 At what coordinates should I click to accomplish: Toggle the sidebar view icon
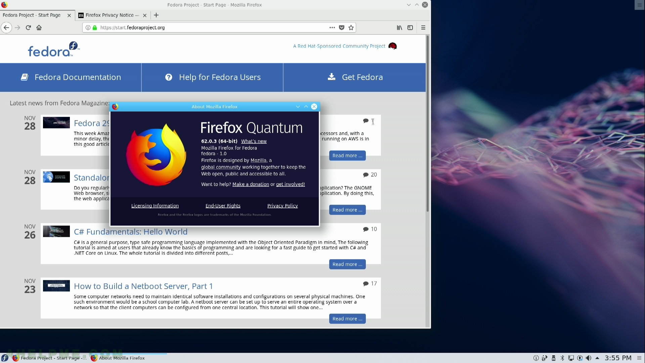pyautogui.click(x=410, y=28)
